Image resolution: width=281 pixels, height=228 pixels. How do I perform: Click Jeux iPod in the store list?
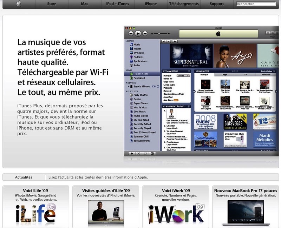point(168,97)
